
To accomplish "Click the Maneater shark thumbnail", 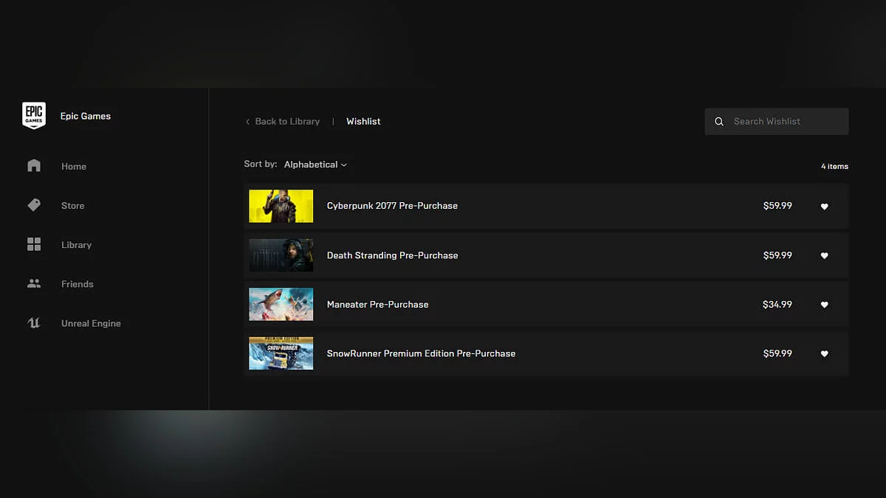I will tap(281, 305).
